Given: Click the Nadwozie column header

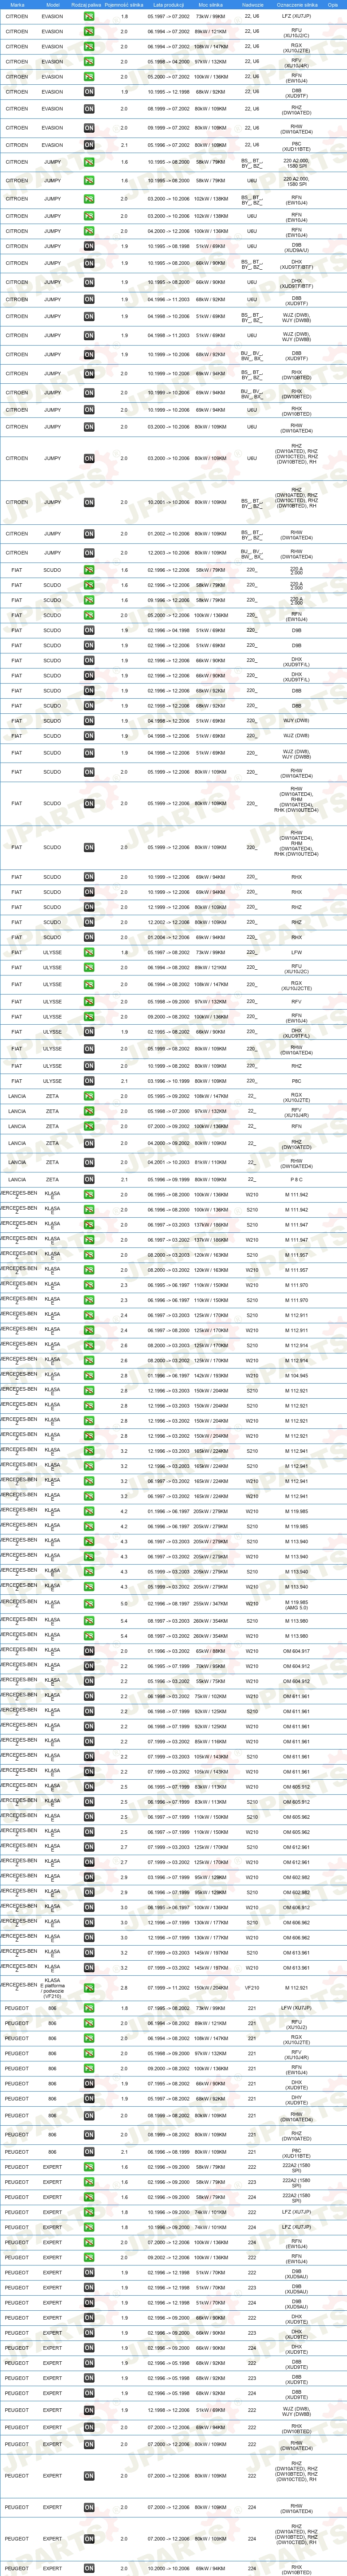Looking at the screenshot, I should [252, 5].
